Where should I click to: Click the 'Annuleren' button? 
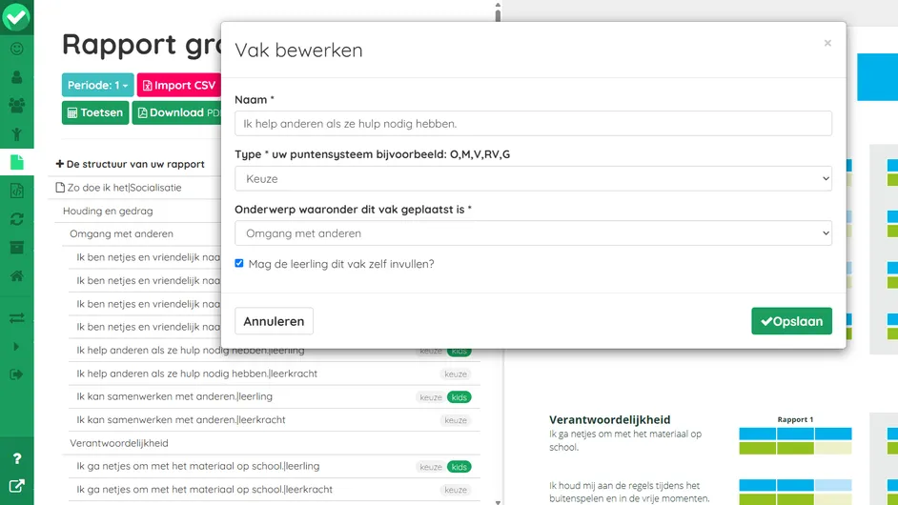(x=274, y=321)
